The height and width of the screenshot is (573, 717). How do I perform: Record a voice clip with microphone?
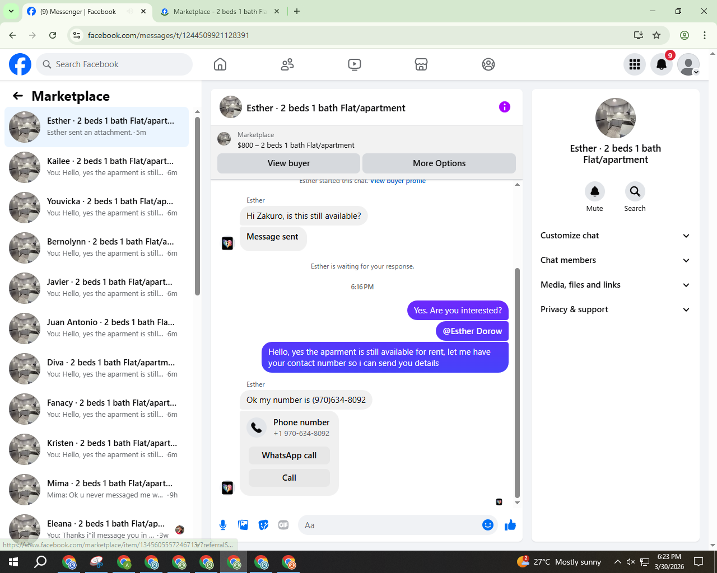[x=223, y=525]
